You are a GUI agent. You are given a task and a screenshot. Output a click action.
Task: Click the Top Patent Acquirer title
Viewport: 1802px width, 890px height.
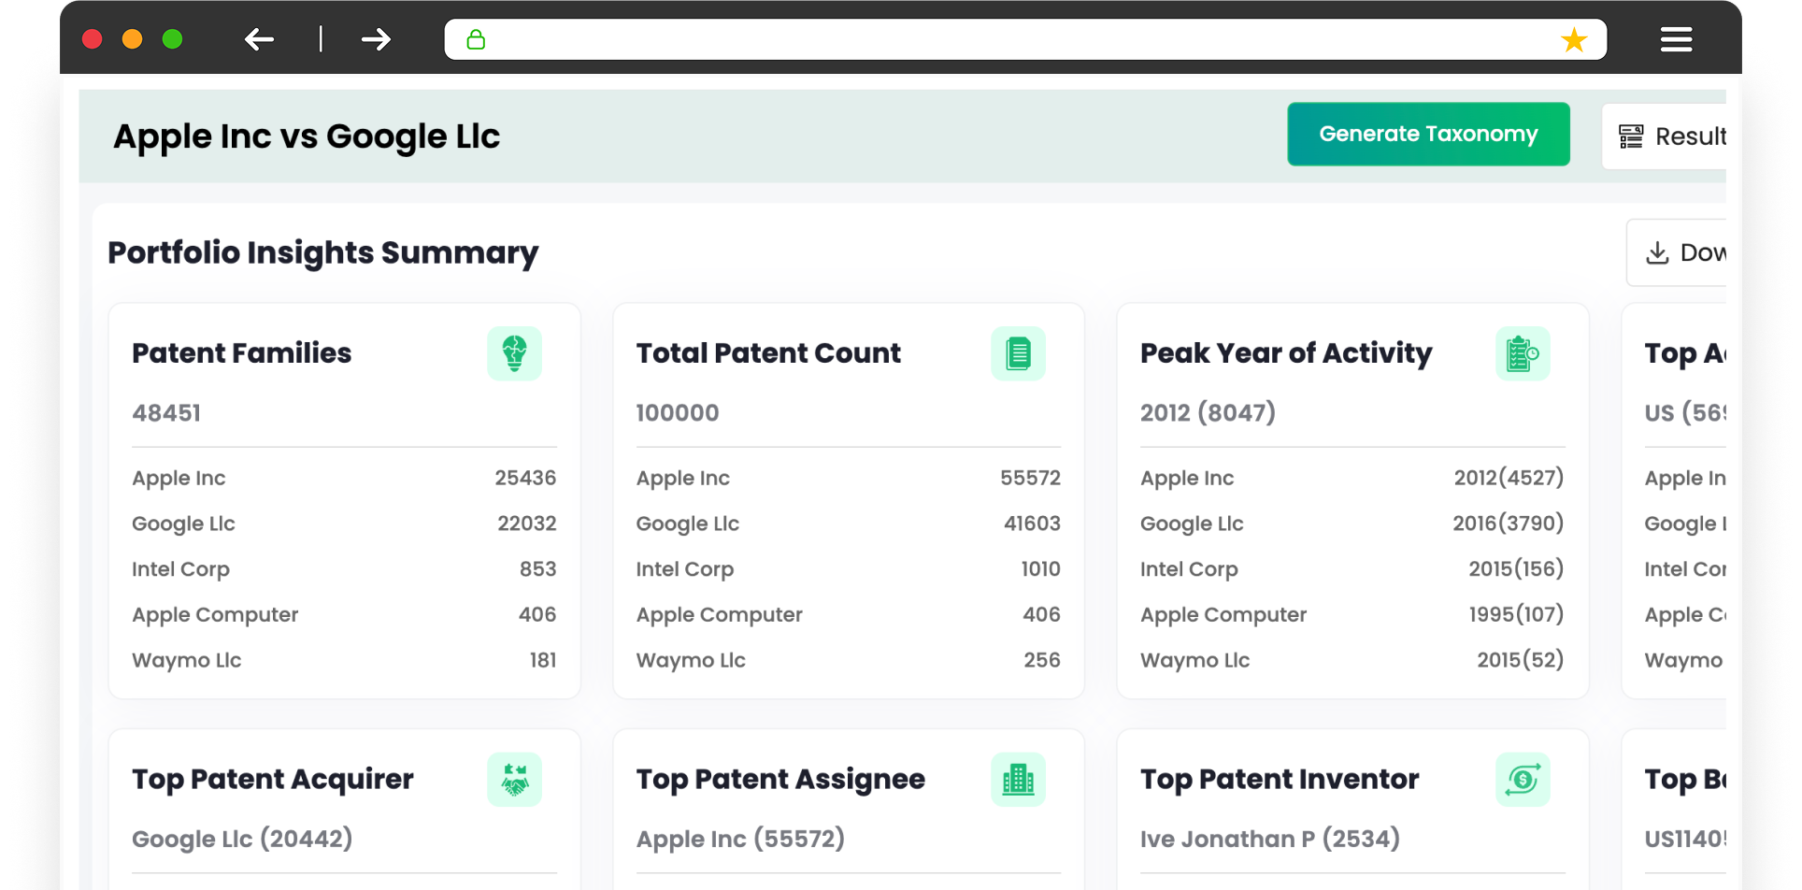273,780
